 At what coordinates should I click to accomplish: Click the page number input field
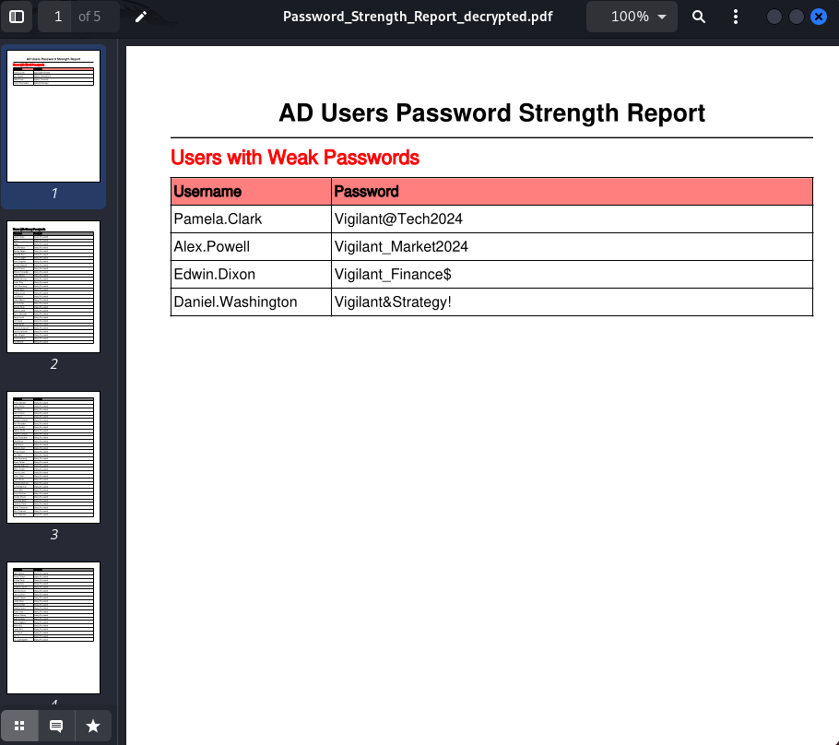click(58, 17)
